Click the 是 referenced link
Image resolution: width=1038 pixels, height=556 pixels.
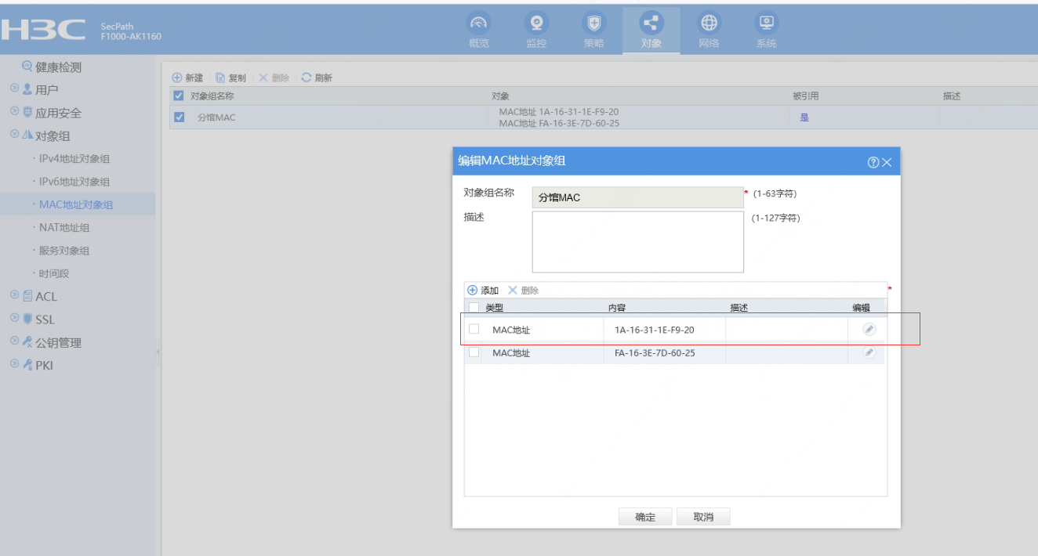pos(804,117)
